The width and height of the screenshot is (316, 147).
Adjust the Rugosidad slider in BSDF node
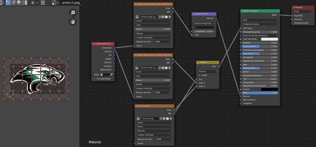(x=260, y=54)
